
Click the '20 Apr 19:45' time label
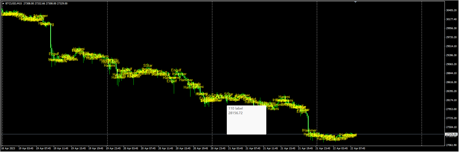click(201, 148)
